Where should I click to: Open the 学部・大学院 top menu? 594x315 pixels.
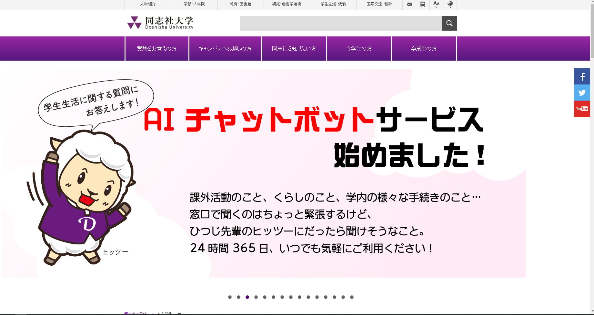(x=194, y=5)
